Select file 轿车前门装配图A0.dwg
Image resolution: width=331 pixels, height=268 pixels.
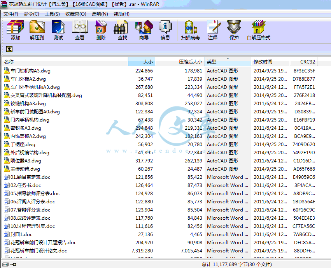point(35,111)
